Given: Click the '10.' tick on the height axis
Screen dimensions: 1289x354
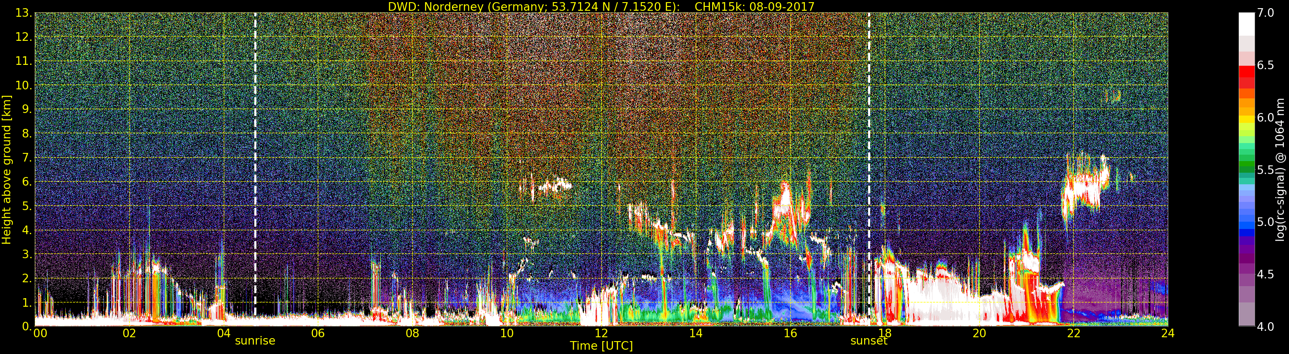Looking at the screenshot, I should pos(24,85).
